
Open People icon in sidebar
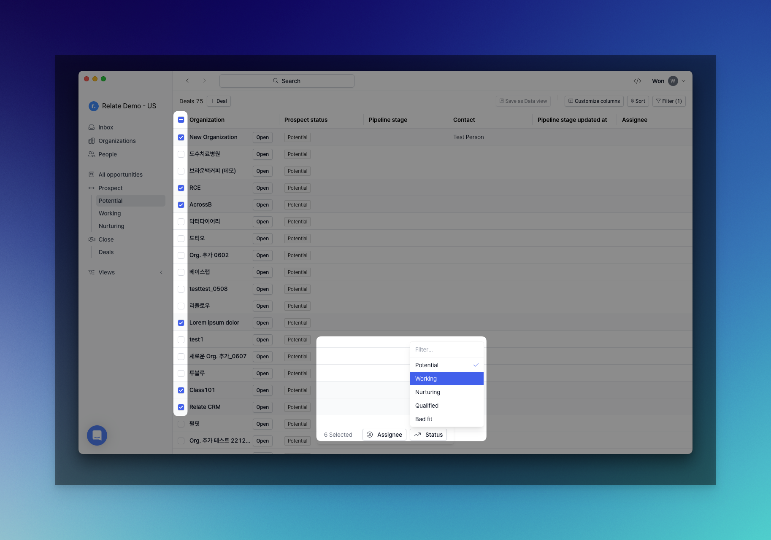pyautogui.click(x=91, y=154)
